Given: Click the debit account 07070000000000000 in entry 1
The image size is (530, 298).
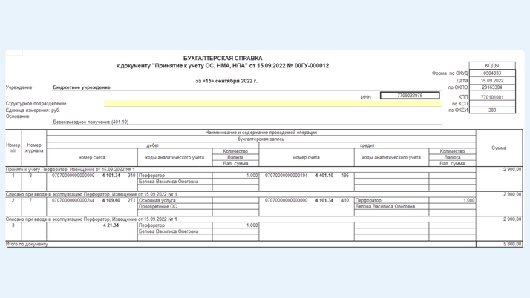Looking at the screenshot, I should point(73,176).
